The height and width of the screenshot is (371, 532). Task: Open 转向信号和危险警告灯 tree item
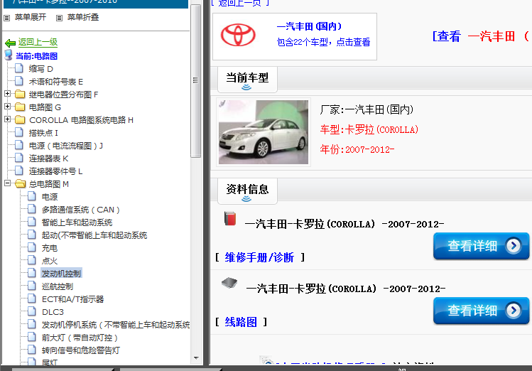81,350
